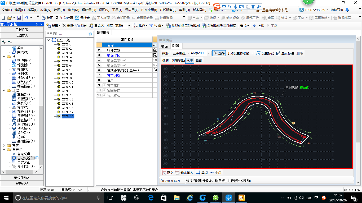This screenshot has height=203, width=362.
Task: Open 工程设置 navigation section
Action: (x=22, y=30)
